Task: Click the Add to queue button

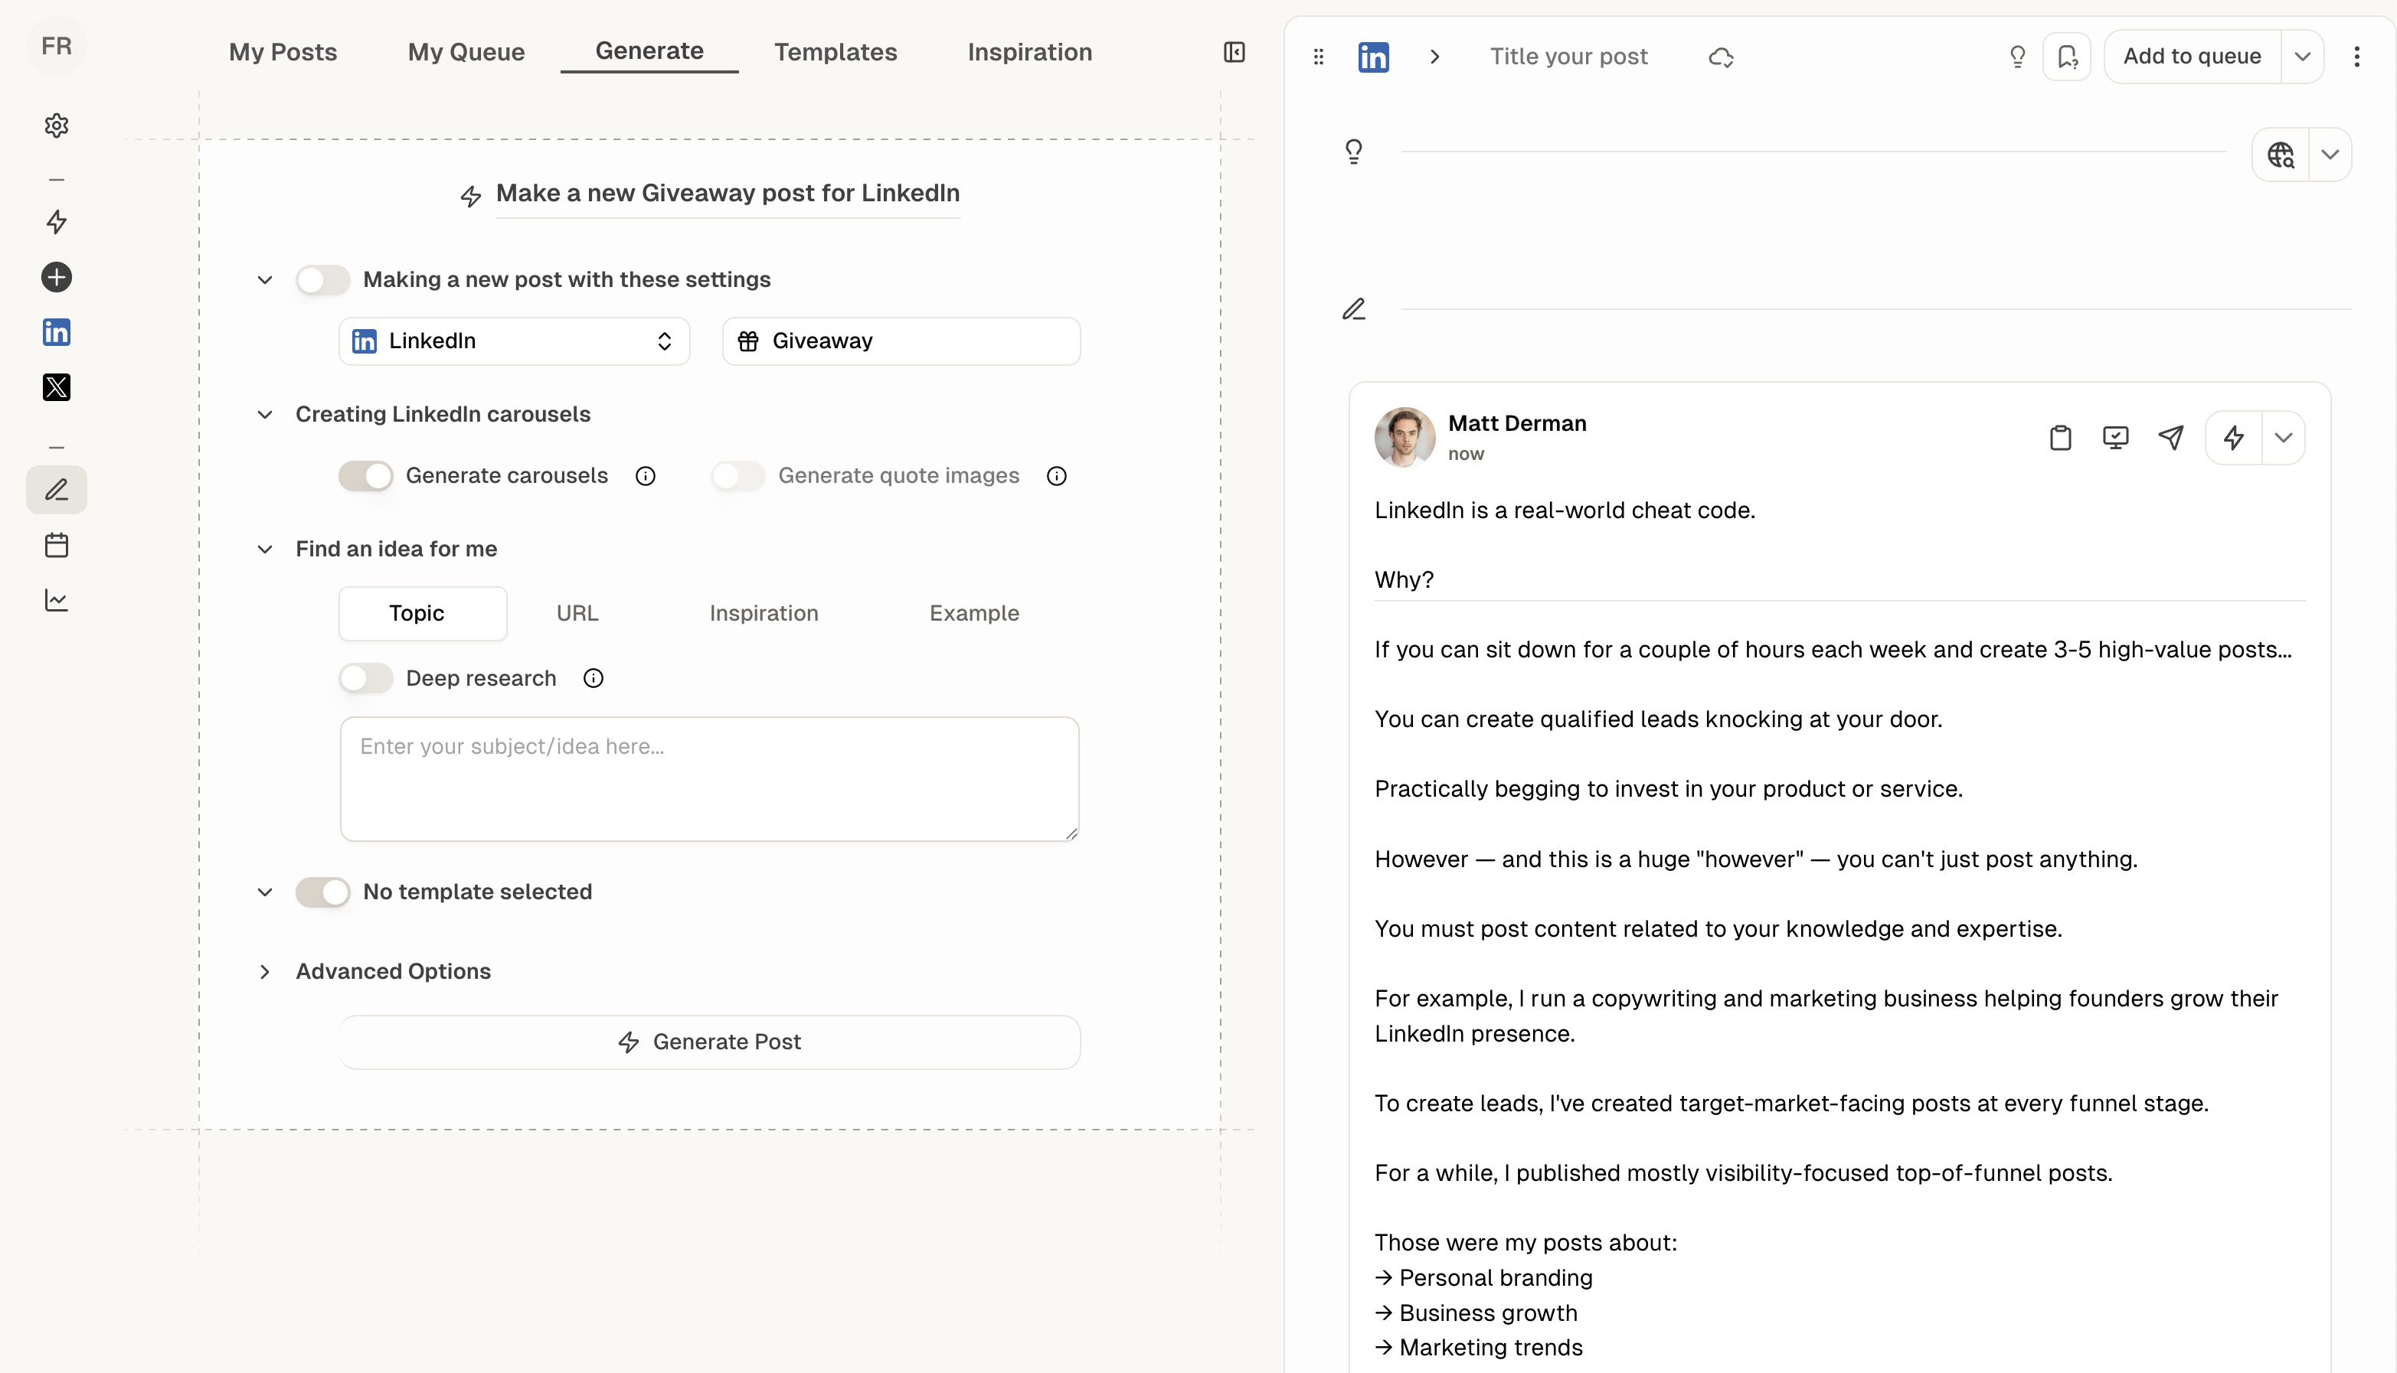Action: (2193, 57)
